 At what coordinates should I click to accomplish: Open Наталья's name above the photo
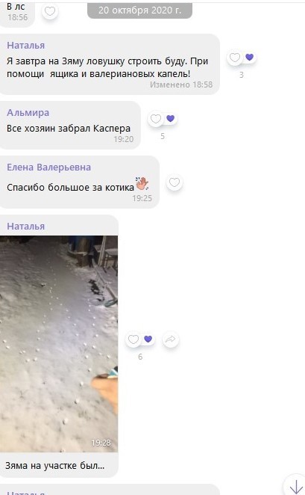point(26,227)
